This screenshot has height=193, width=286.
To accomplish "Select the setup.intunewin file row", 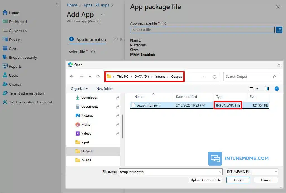I will pos(199,105).
